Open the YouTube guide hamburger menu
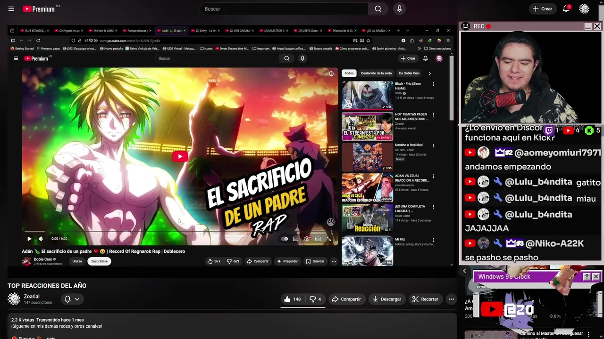This screenshot has width=604, height=339. tap(11, 9)
